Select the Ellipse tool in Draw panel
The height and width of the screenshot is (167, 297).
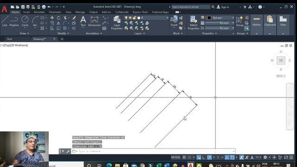click(42, 23)
